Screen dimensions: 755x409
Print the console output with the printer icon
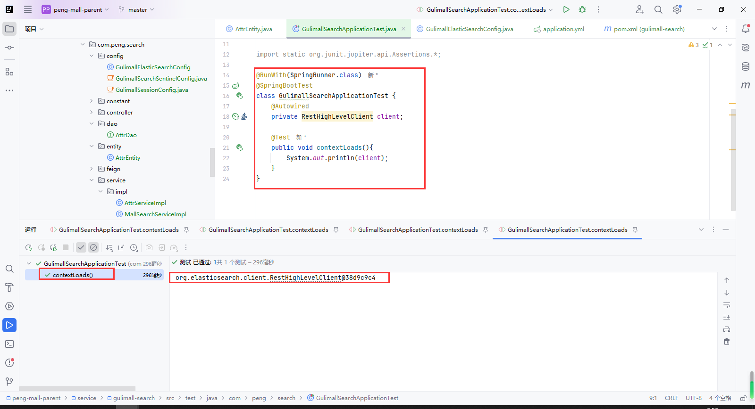coord(727,329)
